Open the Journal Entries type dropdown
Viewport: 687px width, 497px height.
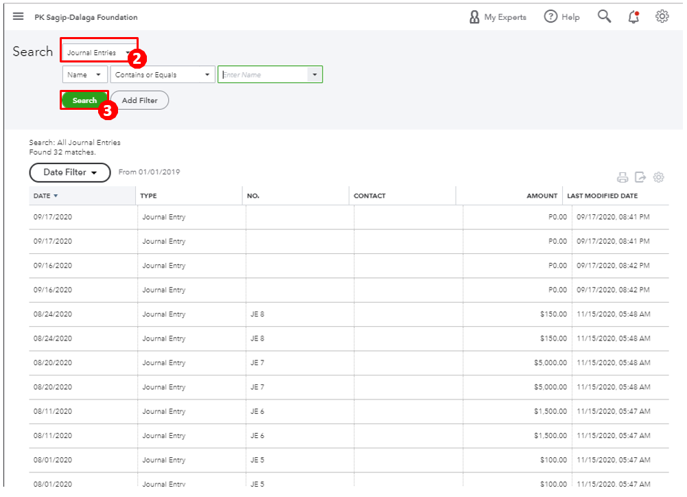[99, 53]
